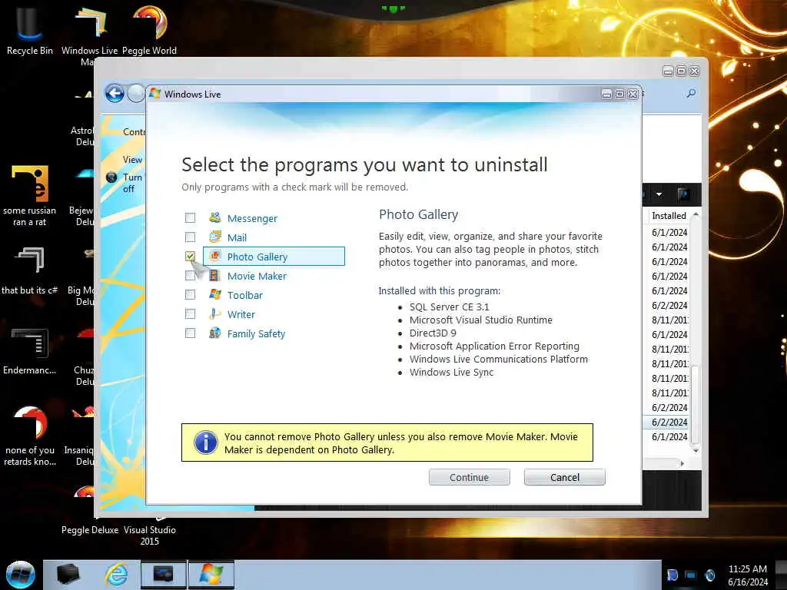
Task: Click scroll down arrow in programs list
Action: pos(696,450)
